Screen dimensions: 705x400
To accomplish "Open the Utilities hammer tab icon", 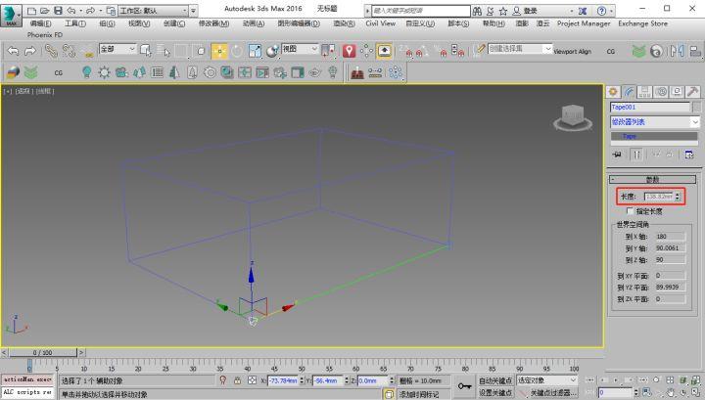I will (x=691, y=91).
